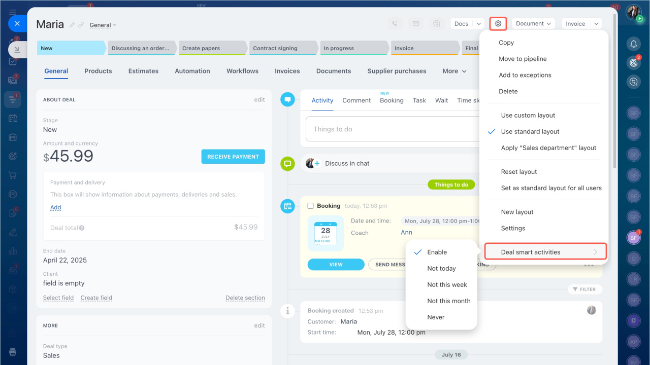
Task: Switch to the Products tab
Action: click(98, 71)
